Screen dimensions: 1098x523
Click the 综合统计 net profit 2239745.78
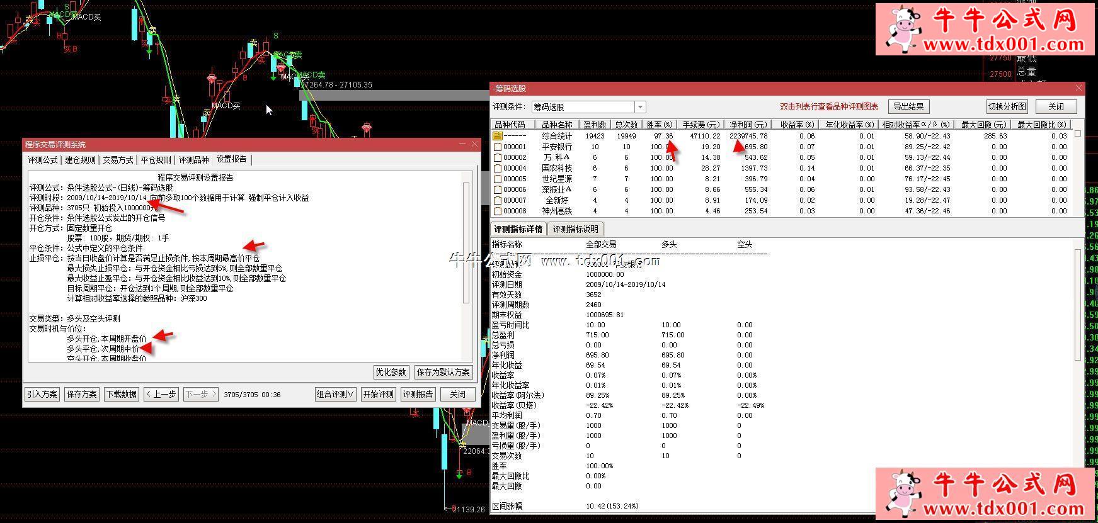click(748, 136)
